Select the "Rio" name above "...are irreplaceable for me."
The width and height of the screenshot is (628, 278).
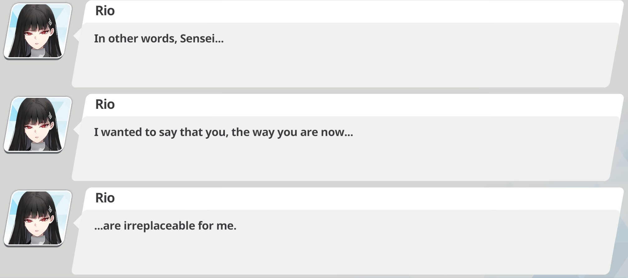pos(105,198)
